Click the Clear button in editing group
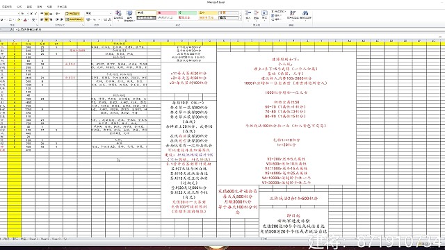This screenshot has width=445, height=250. click(x=276, y=19)
